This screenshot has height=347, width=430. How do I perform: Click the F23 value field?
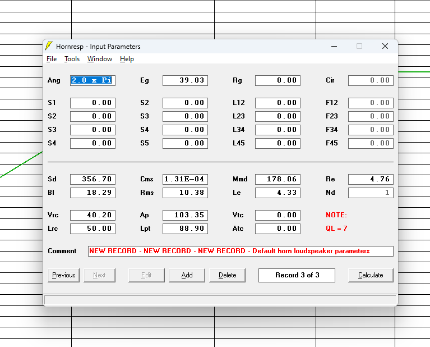(371, 116)
